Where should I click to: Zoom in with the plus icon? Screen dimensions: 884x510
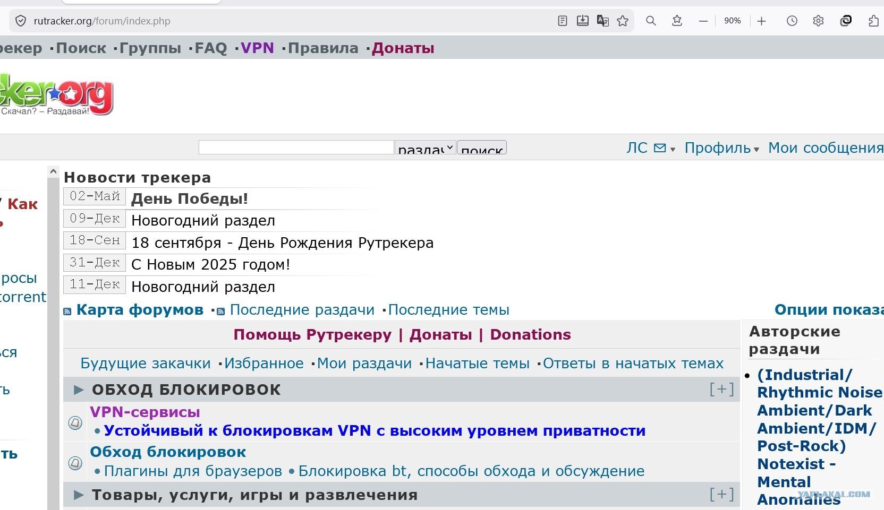click(x=761, y=21)
